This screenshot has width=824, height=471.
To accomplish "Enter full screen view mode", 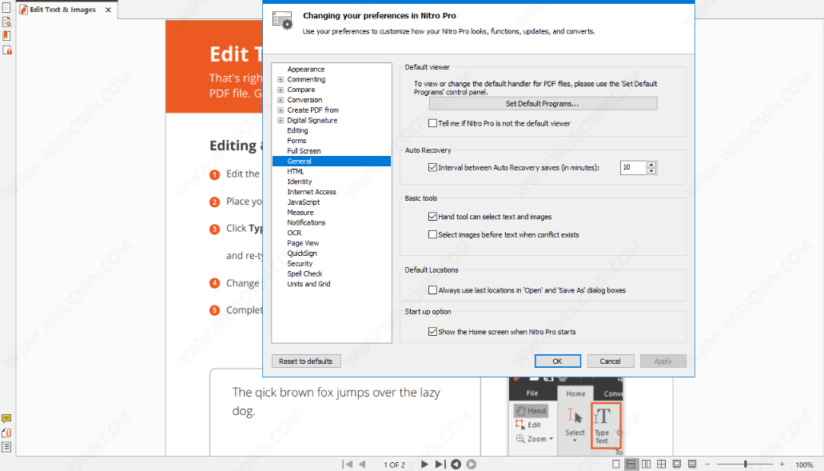I will [x=677, y=464].
